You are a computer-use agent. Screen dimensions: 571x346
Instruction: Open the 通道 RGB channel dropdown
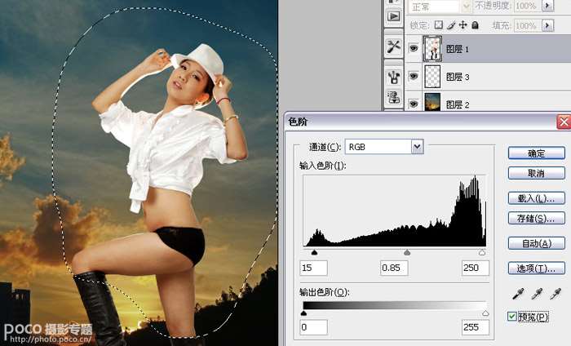[418, 147]
